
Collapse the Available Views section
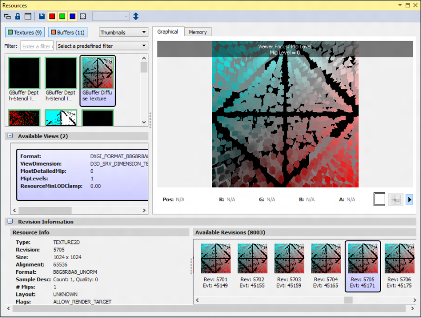click(x=10, y=136)
